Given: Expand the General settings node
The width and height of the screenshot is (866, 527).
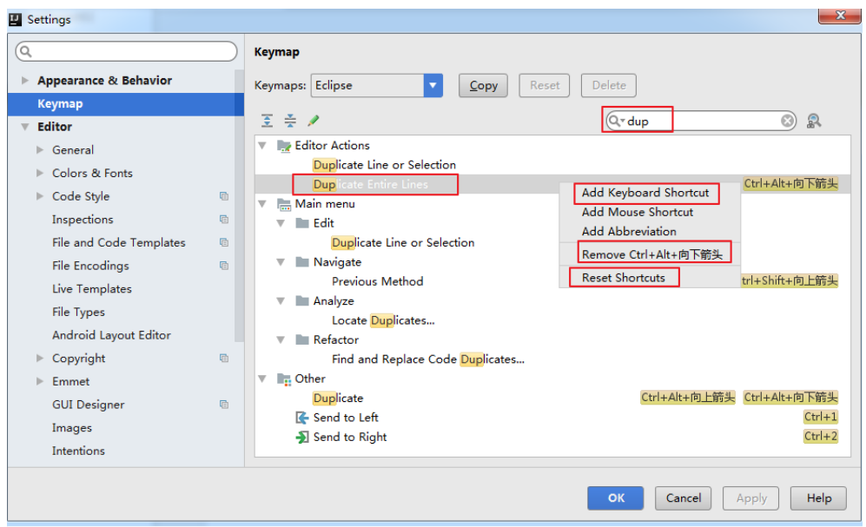Looking at the screenshot, I should pos(40,150).
